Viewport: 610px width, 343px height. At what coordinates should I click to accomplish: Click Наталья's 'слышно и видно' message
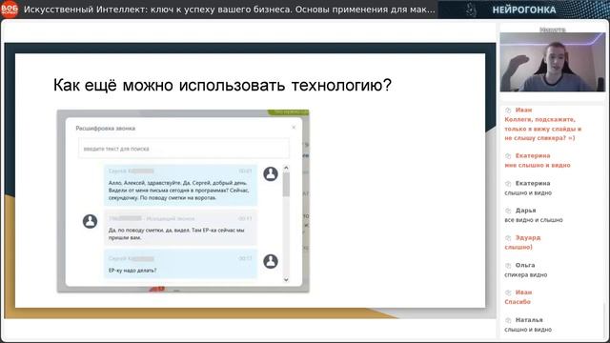coord(528,330)
